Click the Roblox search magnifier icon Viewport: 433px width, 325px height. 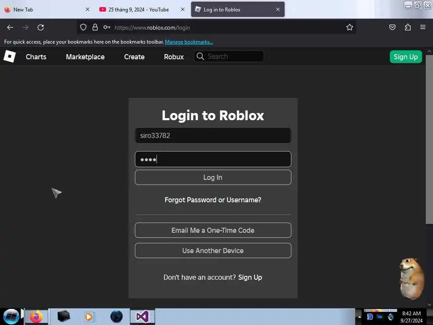(x=200, y=56)
